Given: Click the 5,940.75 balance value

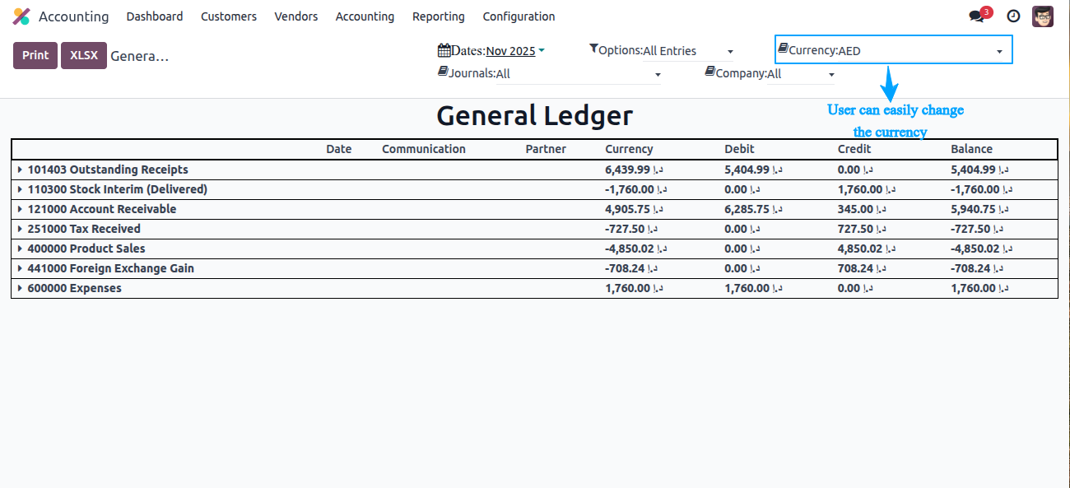Looking at the screenshot, I should point(979,209).
